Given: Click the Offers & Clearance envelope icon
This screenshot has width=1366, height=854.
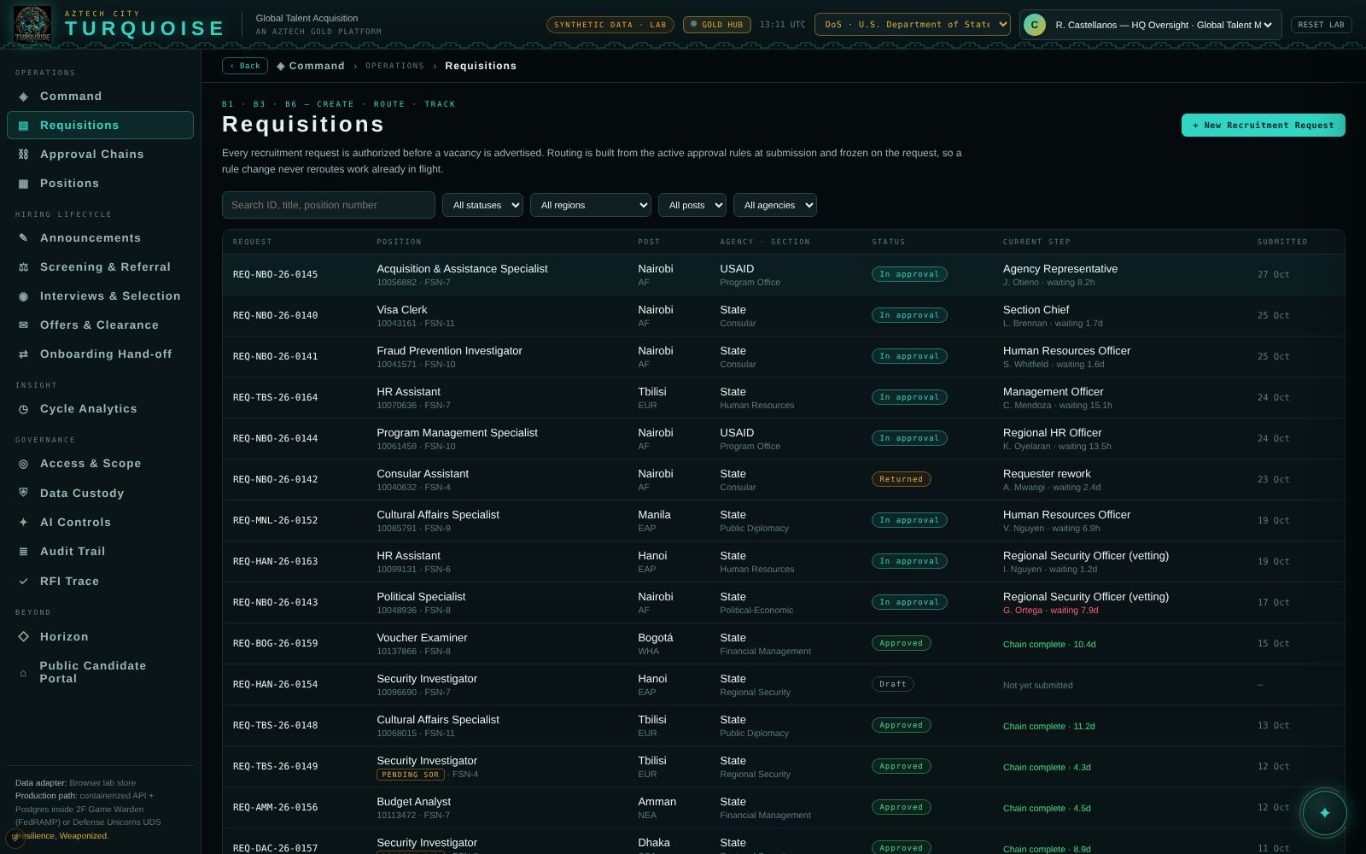Looking at the screenshot, I should (x=23, y=325).
